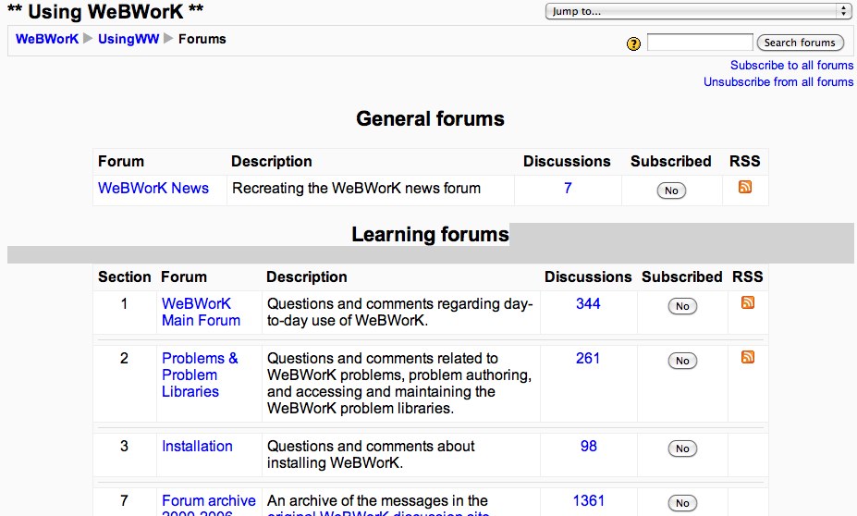Open RSS feed for WeBWorK News
Screen dimensions: 857x516
point(745,187)
